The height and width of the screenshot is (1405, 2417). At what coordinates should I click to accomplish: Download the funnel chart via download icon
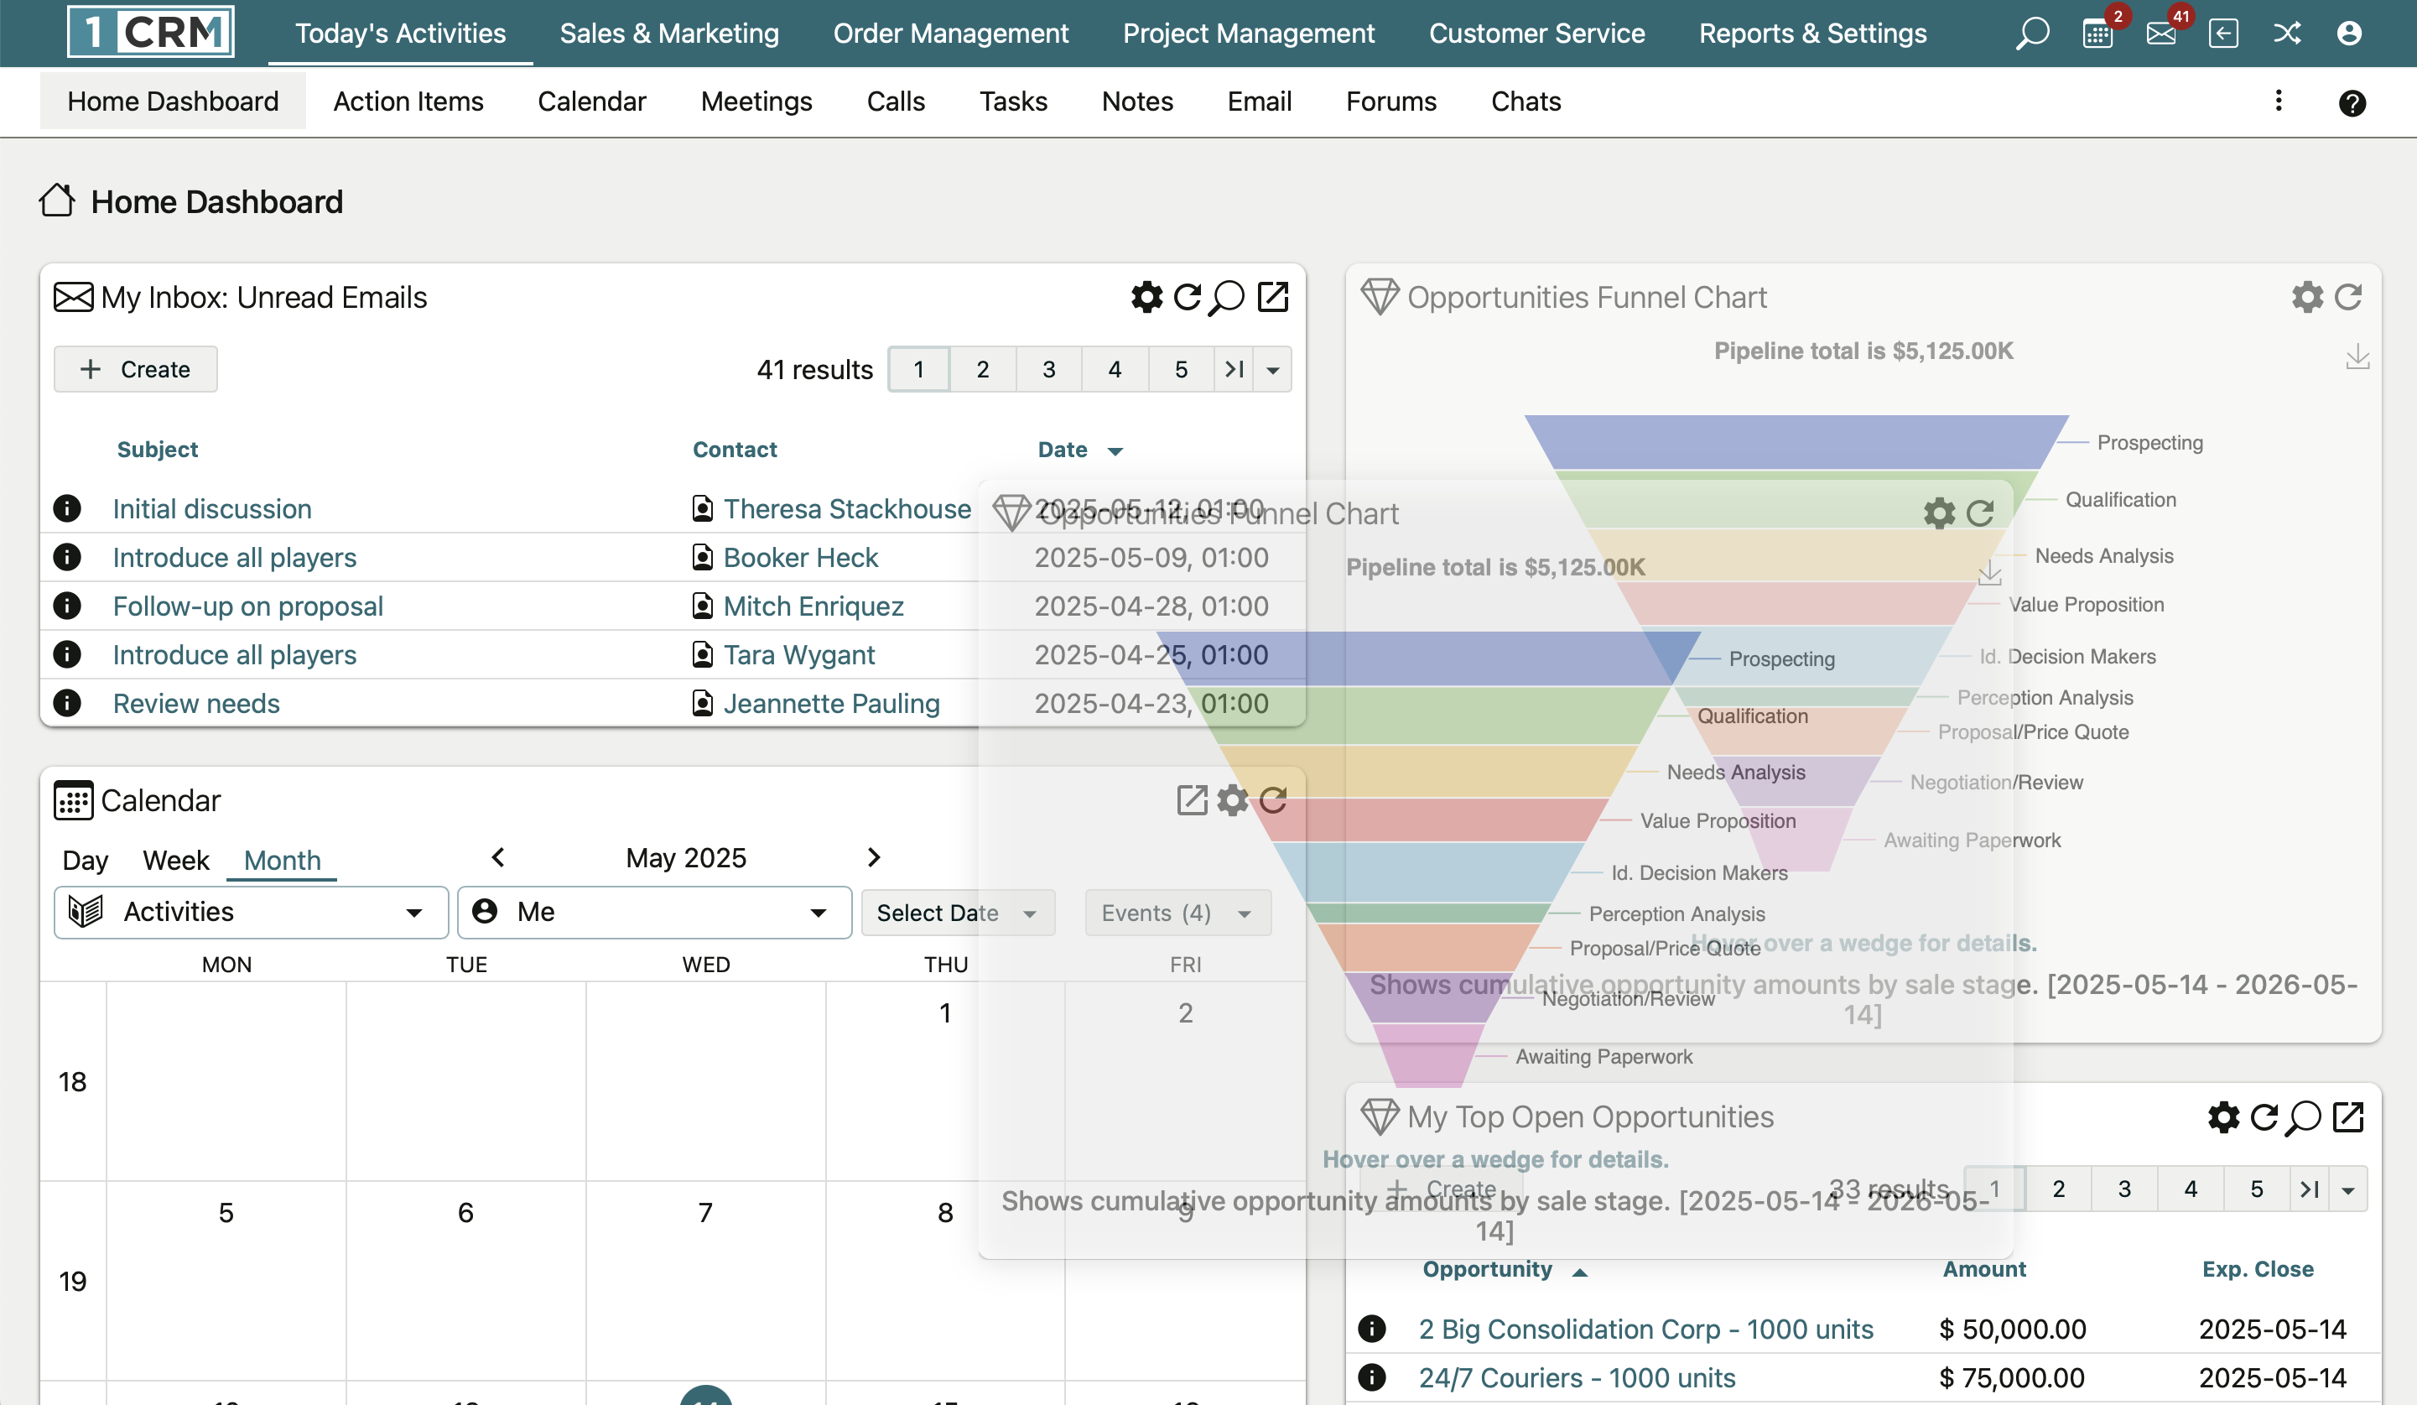pyautogui.click(x=2359, y=356)
